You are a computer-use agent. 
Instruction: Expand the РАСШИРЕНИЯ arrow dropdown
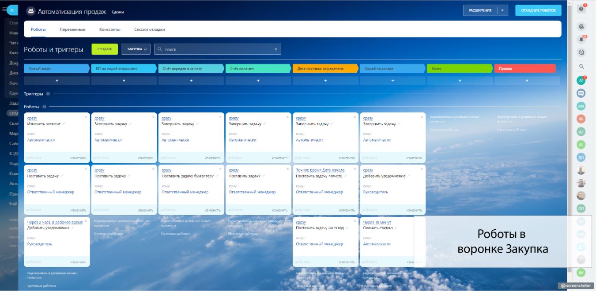click(x=502, y=10)
